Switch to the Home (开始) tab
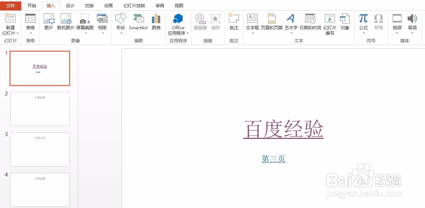The image size is (425, 208). (32, 6)
